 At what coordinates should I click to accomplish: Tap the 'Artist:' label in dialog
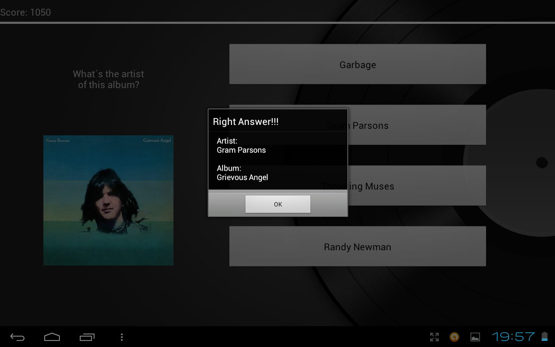click(227, 141)
